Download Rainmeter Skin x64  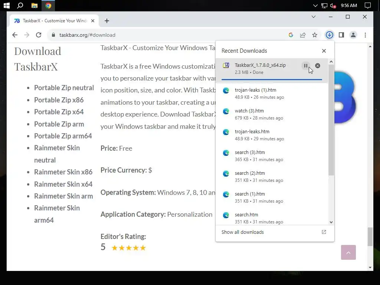[x=63, y=184]
